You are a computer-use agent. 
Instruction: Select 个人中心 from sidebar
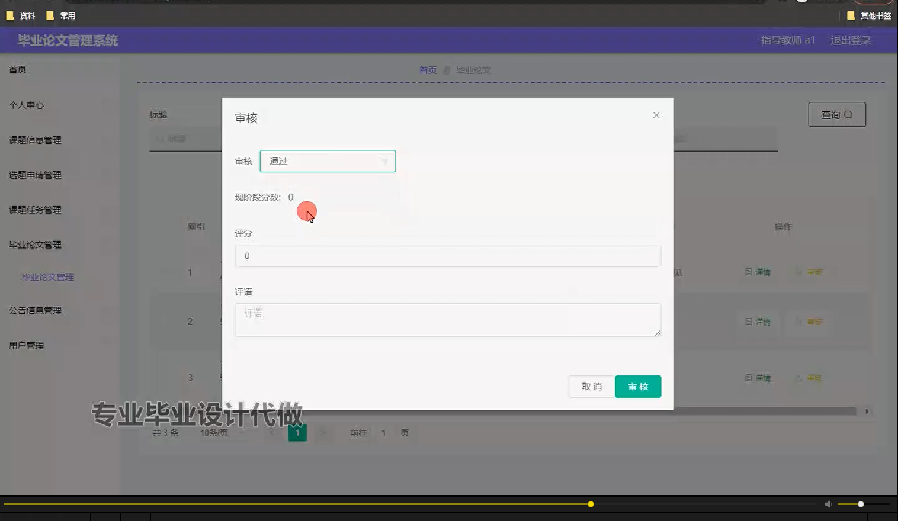click(27, 105)
